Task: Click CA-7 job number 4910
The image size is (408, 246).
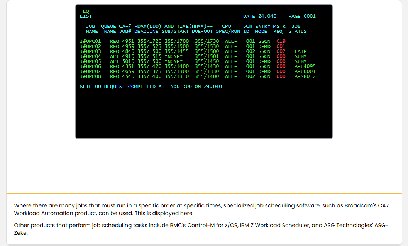Action: [x=128, y=56]
